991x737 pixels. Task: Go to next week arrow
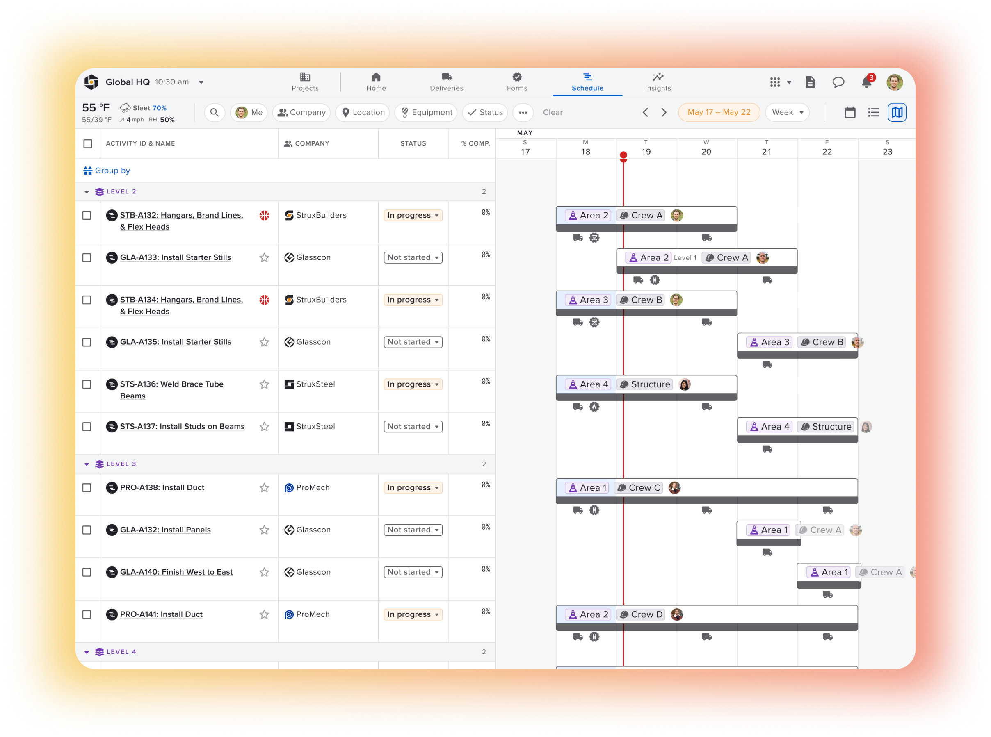[664, 112]
